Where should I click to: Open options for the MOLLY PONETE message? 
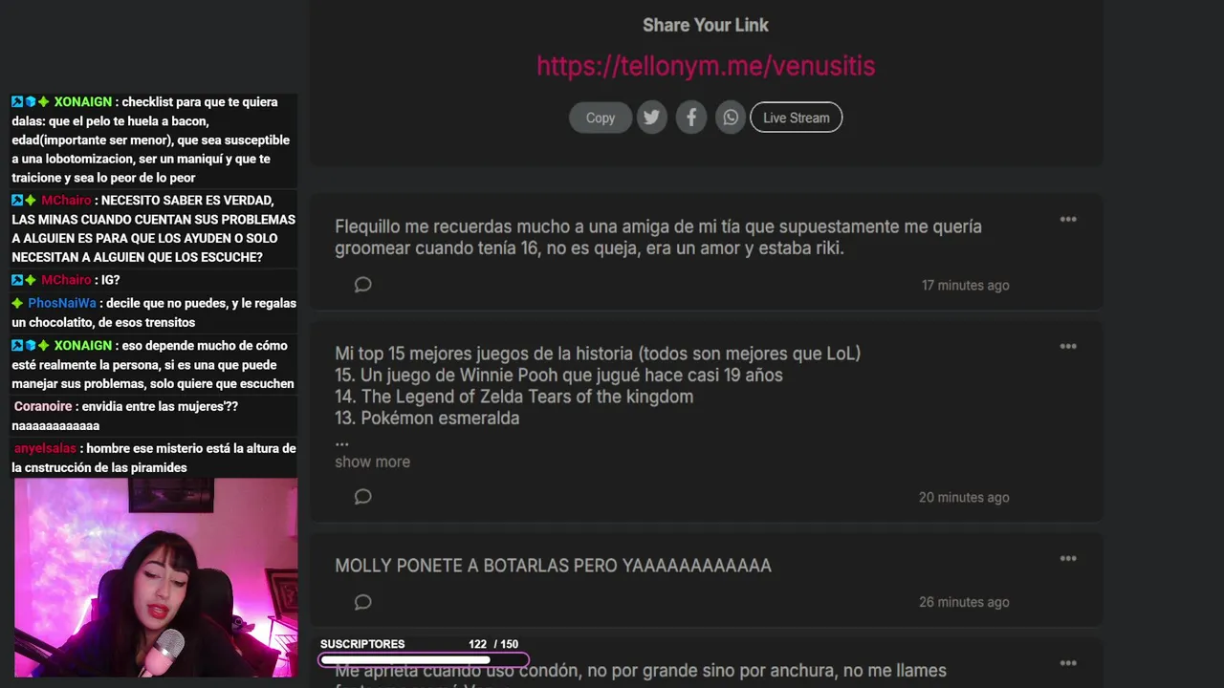point(1068,559)
